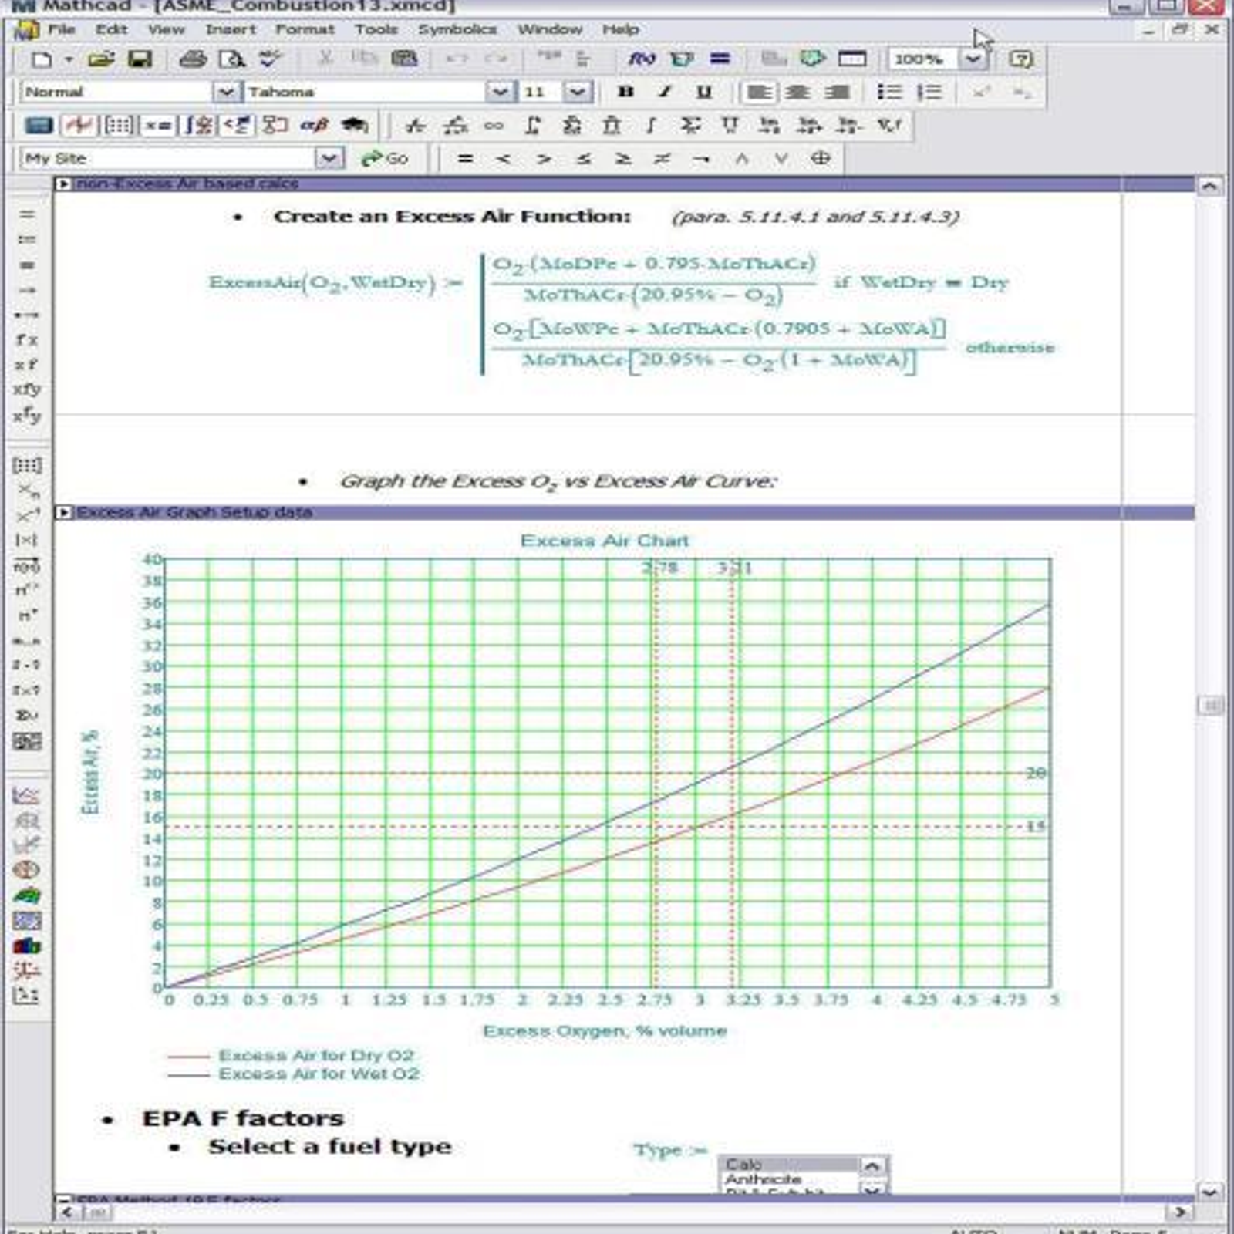Viewport: 1234px width, 1234px height.
Task: Run the spell check tool
Action: coord(270,59)
